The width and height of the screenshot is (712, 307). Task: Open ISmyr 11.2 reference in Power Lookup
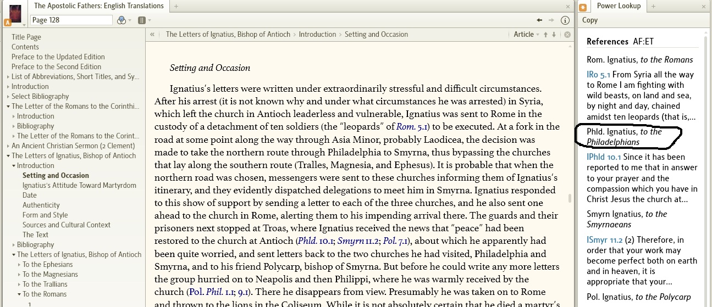pyautogui.click(x=604, y=240)
